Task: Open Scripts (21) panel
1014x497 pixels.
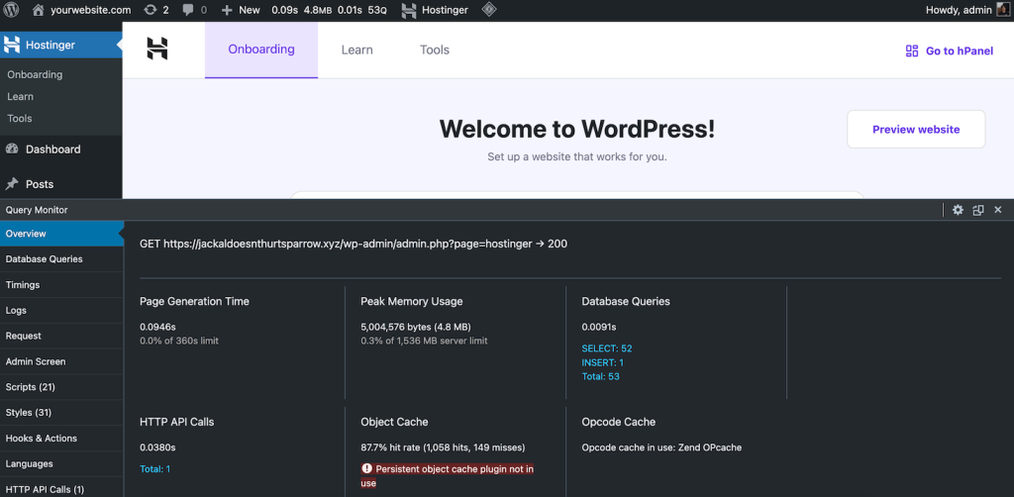Action: pyautogui.click(x=61, y=387)
